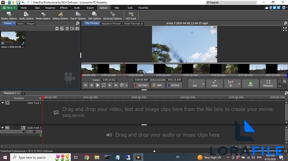Image resolution: width=288 pixels, height=161 pixels.
Task: Toggle loop playback button
Action: (x=104, y=85)
